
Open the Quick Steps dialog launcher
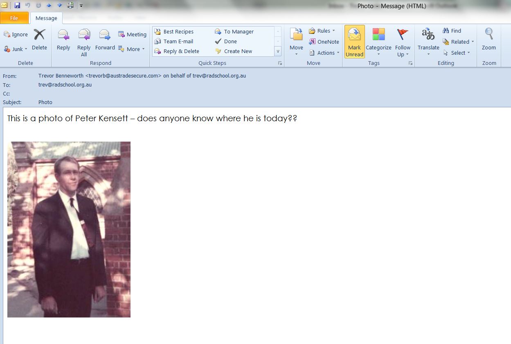click(x=280, y=63)
